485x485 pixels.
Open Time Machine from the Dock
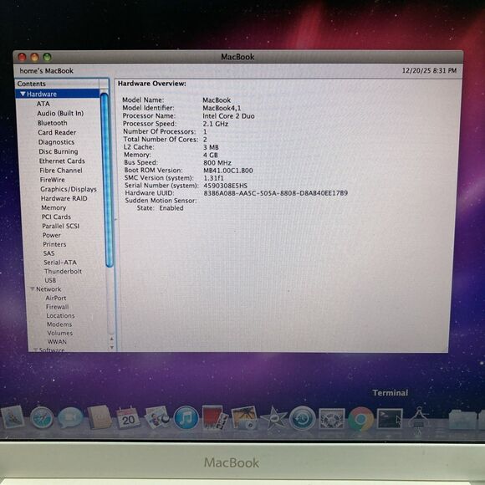[302, 418]
